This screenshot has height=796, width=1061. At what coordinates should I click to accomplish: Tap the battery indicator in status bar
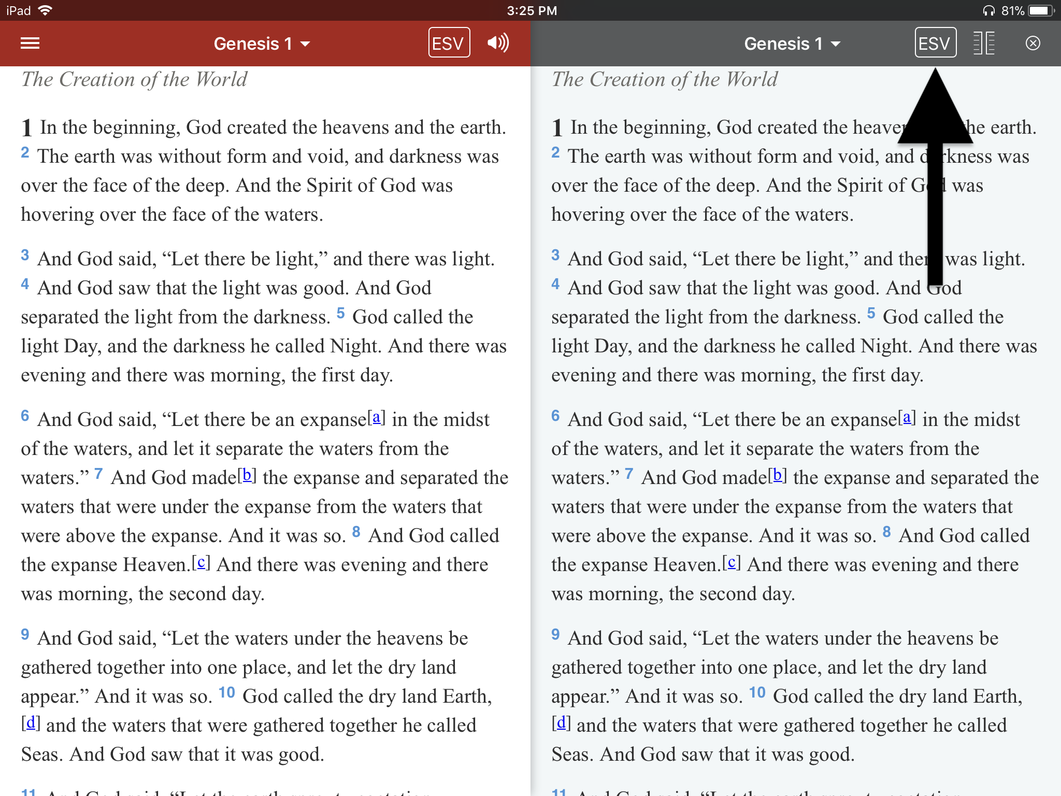1042,10
